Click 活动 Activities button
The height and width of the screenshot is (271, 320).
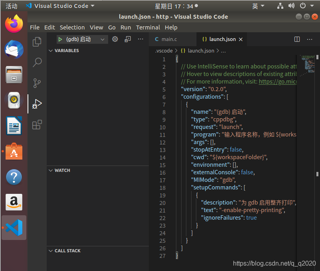(12, 6)
